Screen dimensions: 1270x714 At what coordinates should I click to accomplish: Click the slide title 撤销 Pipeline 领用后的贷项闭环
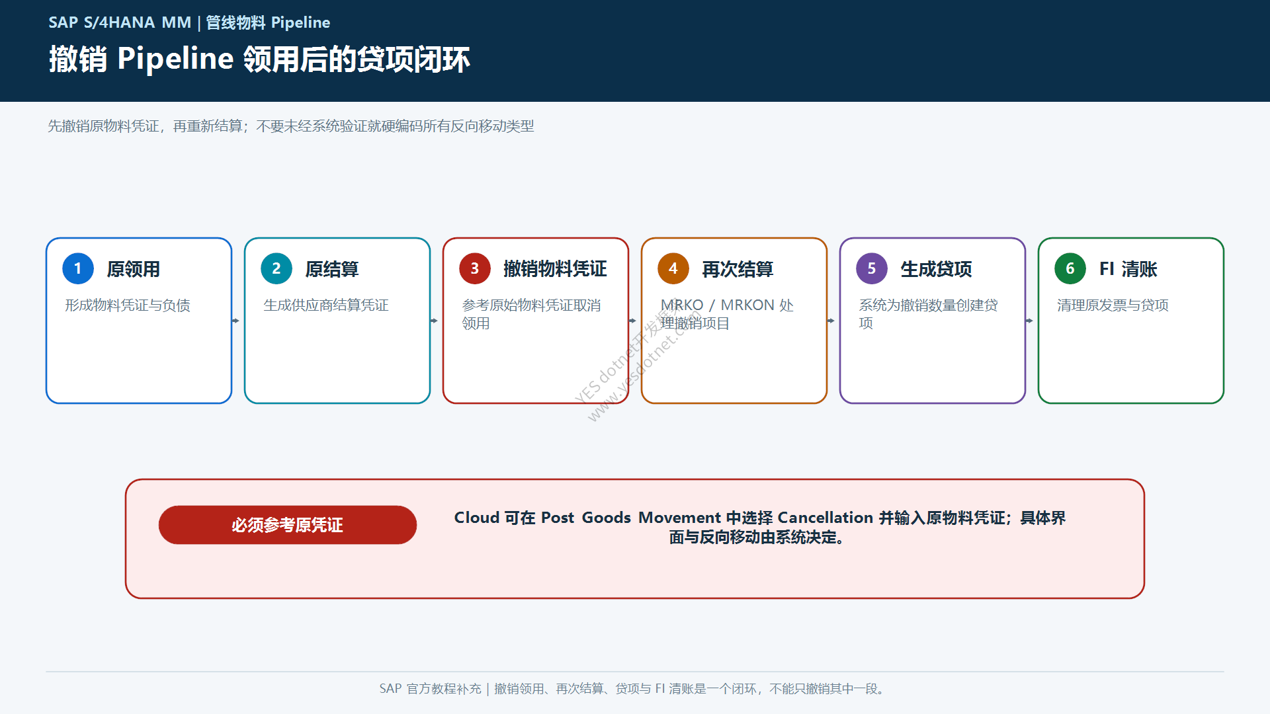(259, 59)
